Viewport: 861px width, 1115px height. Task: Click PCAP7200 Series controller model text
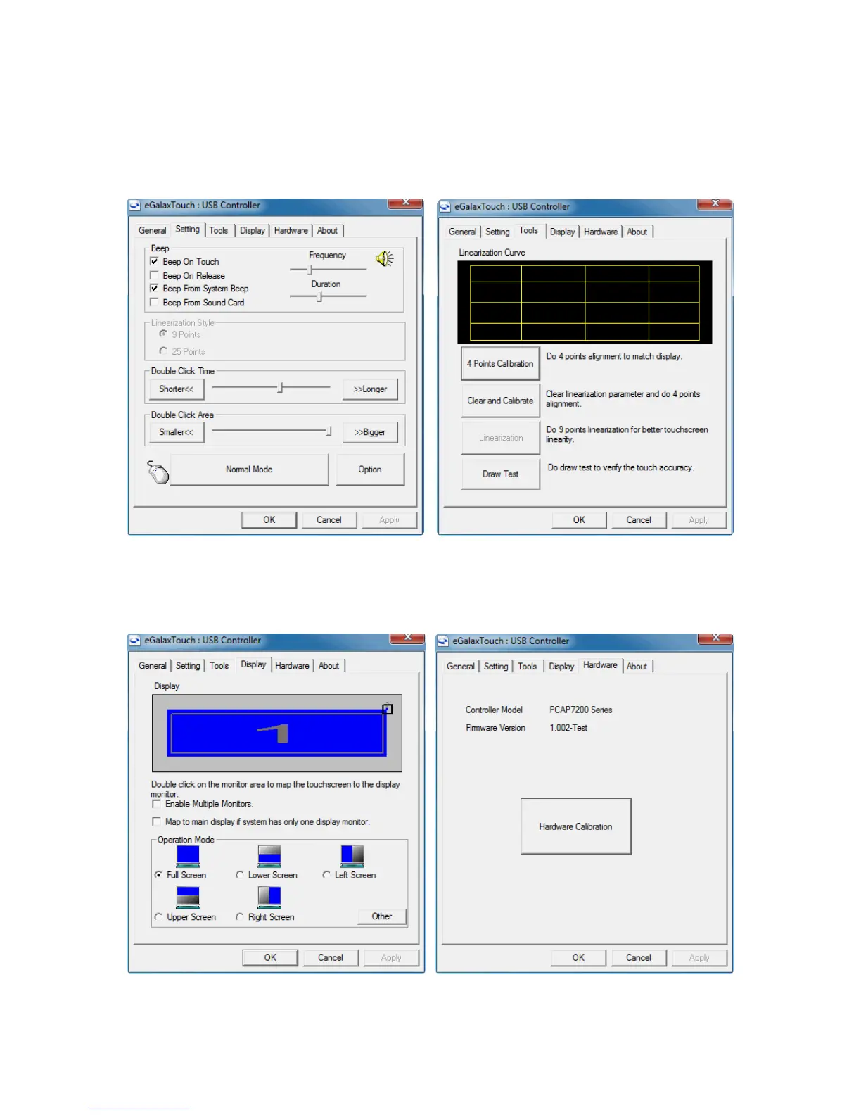(x=580, y=710)
